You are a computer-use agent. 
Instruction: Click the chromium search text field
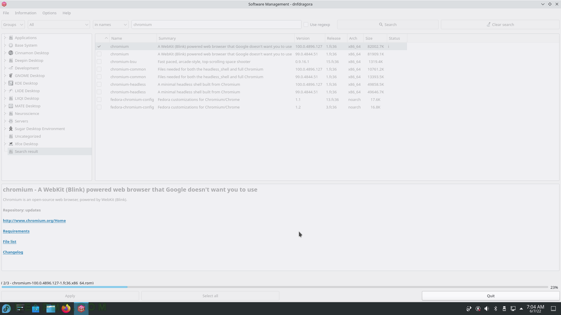pos(216,24)
